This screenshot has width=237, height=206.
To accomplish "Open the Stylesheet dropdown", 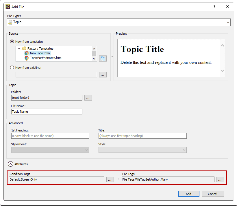I will point(50,150).
